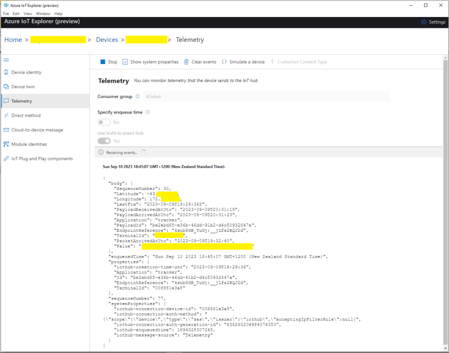Click the Consumer group $Default input field
Image resolution: width=449 pixels, height=353 pixels.
point(266,97)
